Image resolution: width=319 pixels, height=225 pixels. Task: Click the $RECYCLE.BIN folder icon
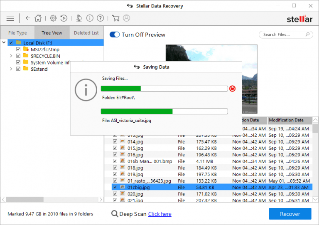tap(26, 55)
